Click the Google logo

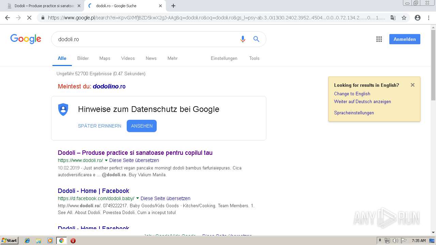point(26,39)
